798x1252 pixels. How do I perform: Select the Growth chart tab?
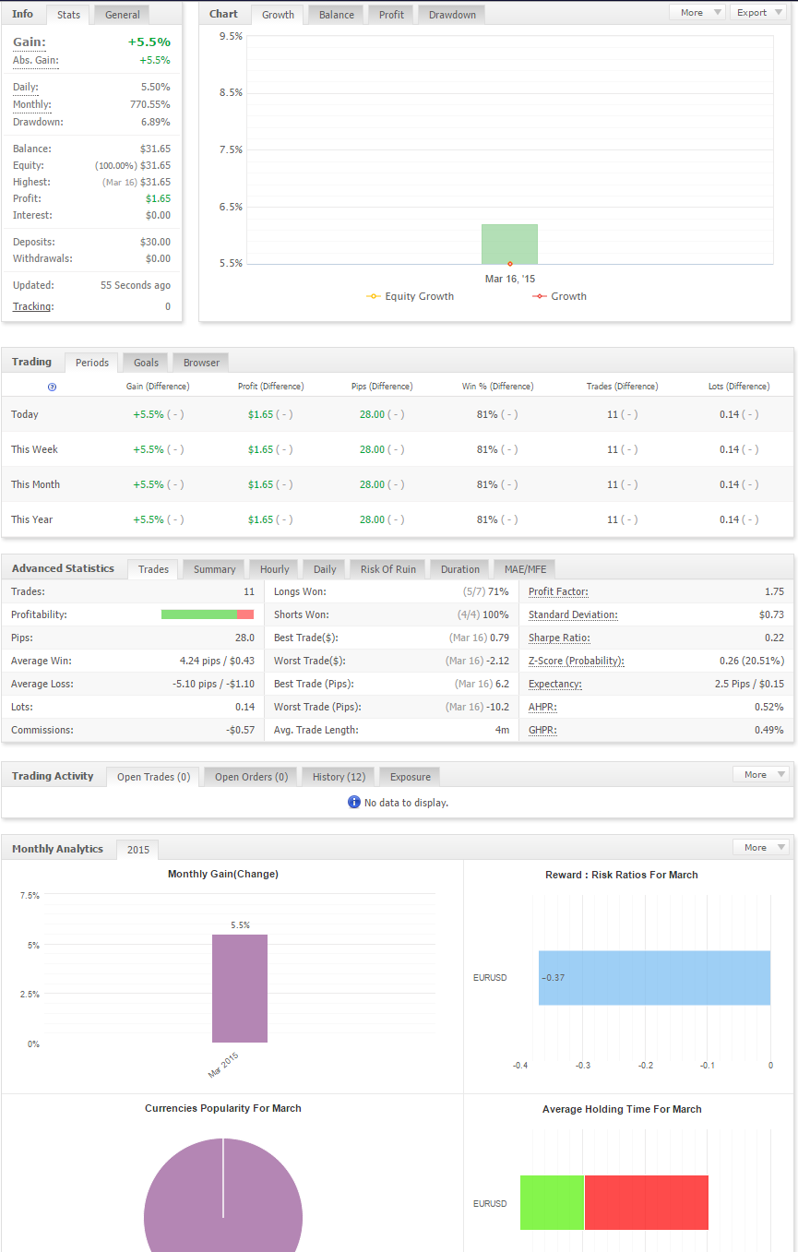(278, 15)
